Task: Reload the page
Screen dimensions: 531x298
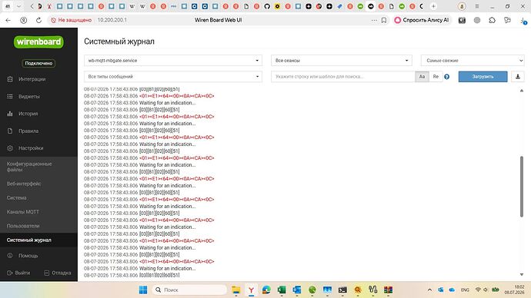Action: click(39, 20)
